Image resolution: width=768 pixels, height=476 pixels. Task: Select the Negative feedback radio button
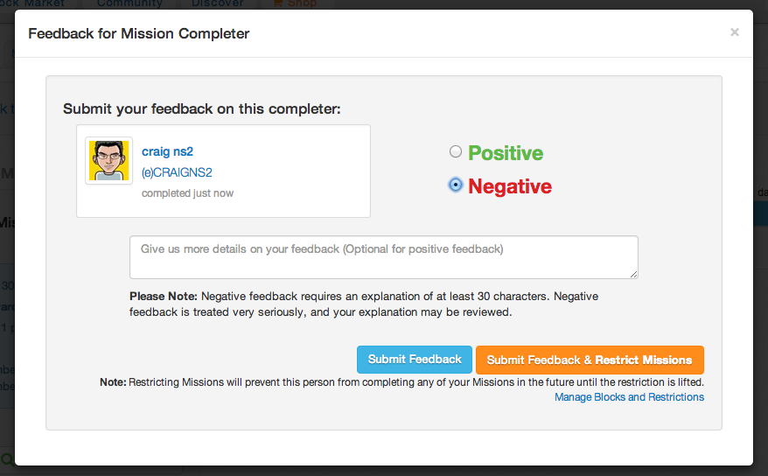tap(455, 185)
